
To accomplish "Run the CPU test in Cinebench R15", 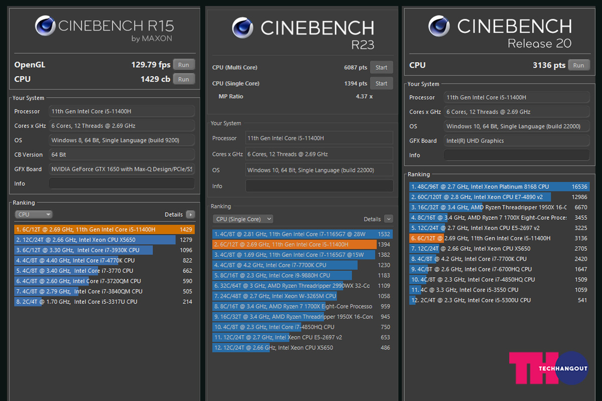I will [184, 79].
